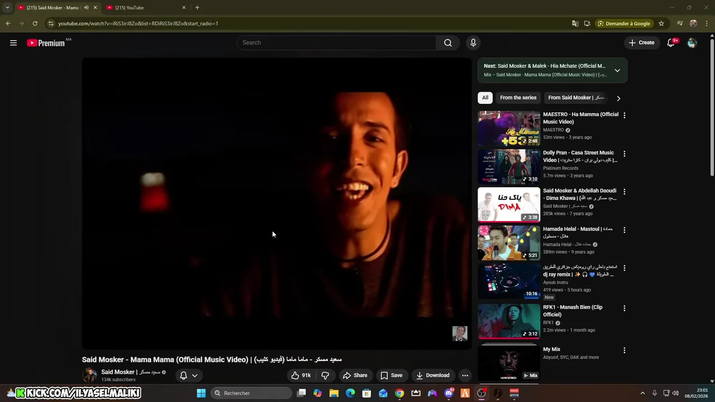715x402 pixels.
Task: Click the search magnifier button
Action: point(448,43)
